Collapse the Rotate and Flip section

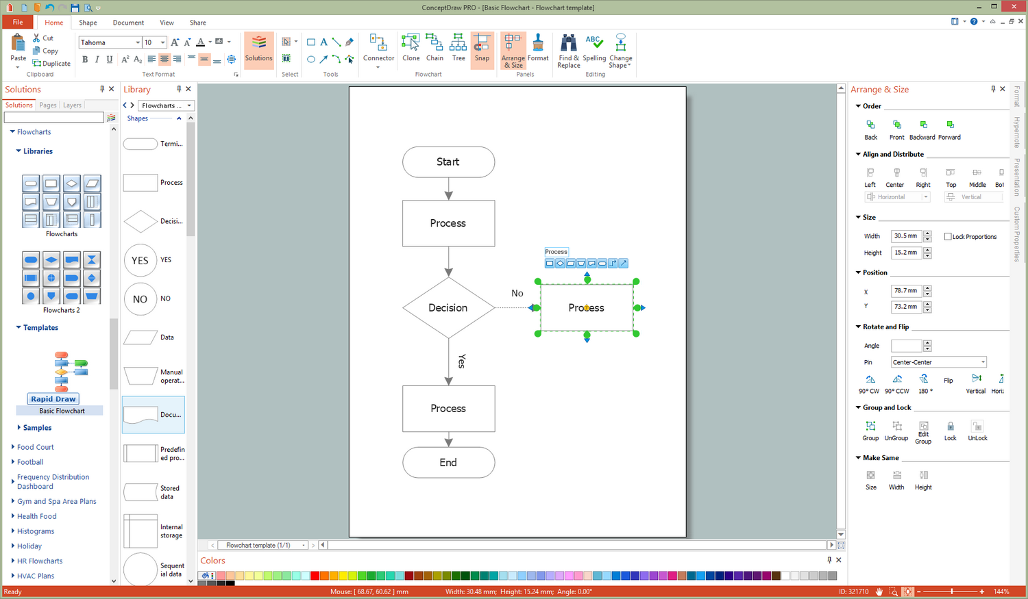click(858, 327)
